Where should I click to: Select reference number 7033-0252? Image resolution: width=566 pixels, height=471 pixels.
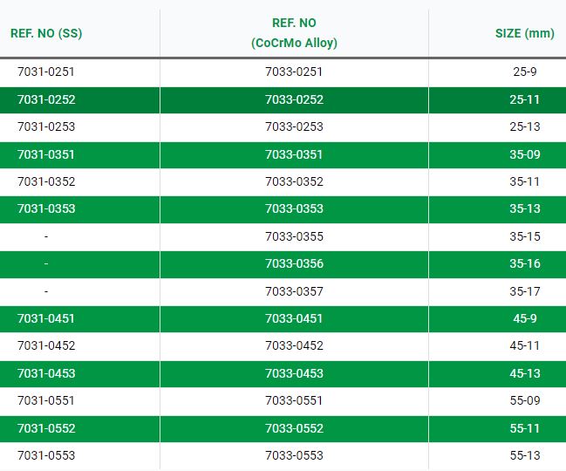(x=294, y=100)
